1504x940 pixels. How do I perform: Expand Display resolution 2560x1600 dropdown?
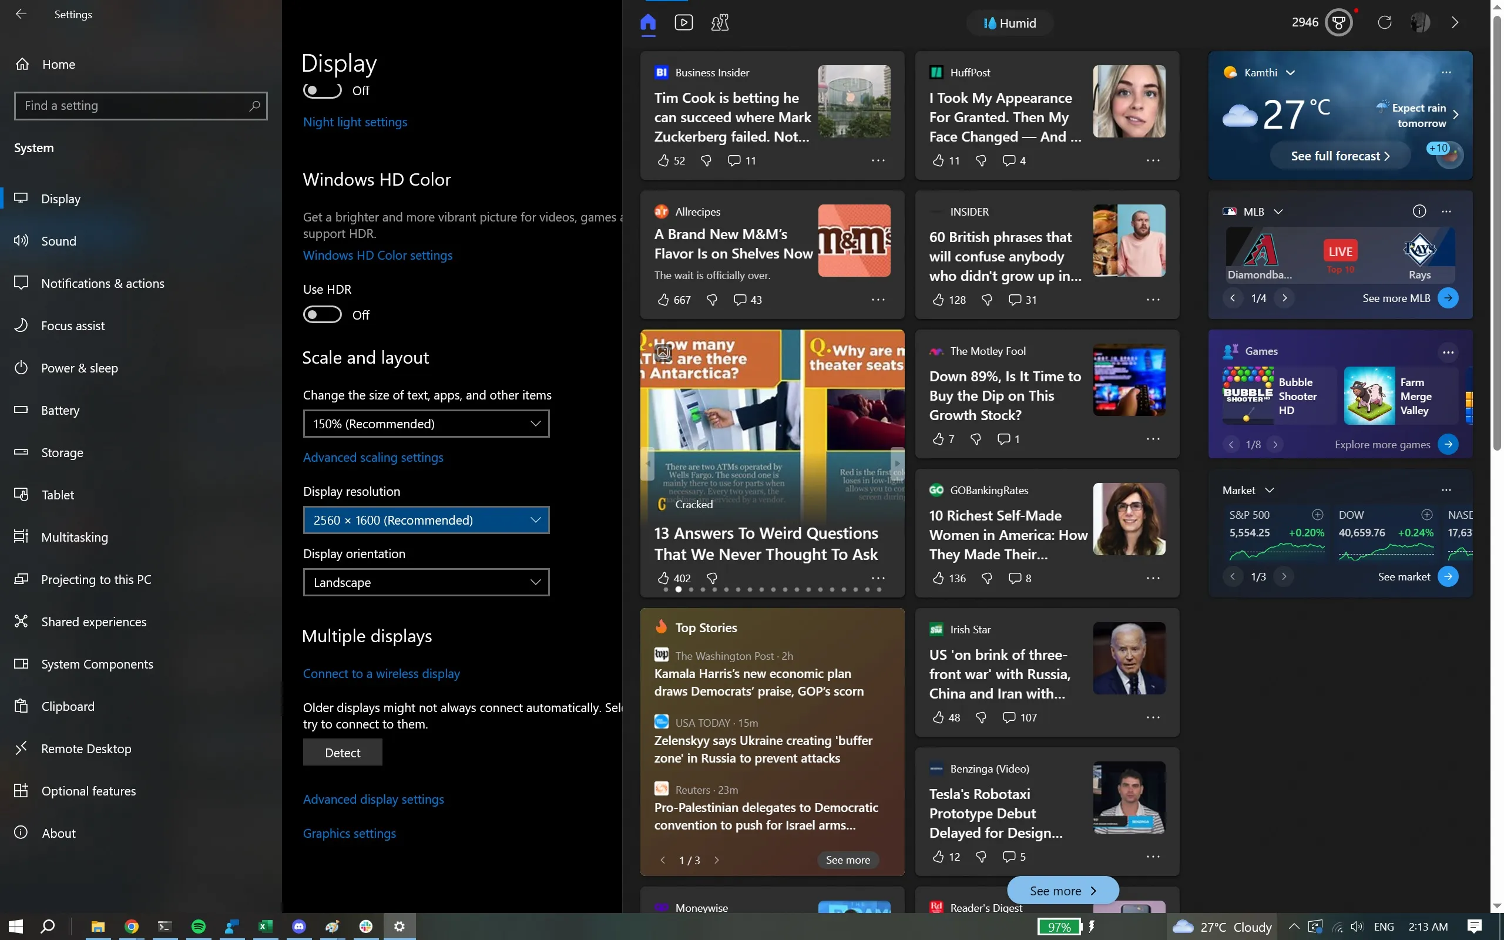(x=535, y=519)
